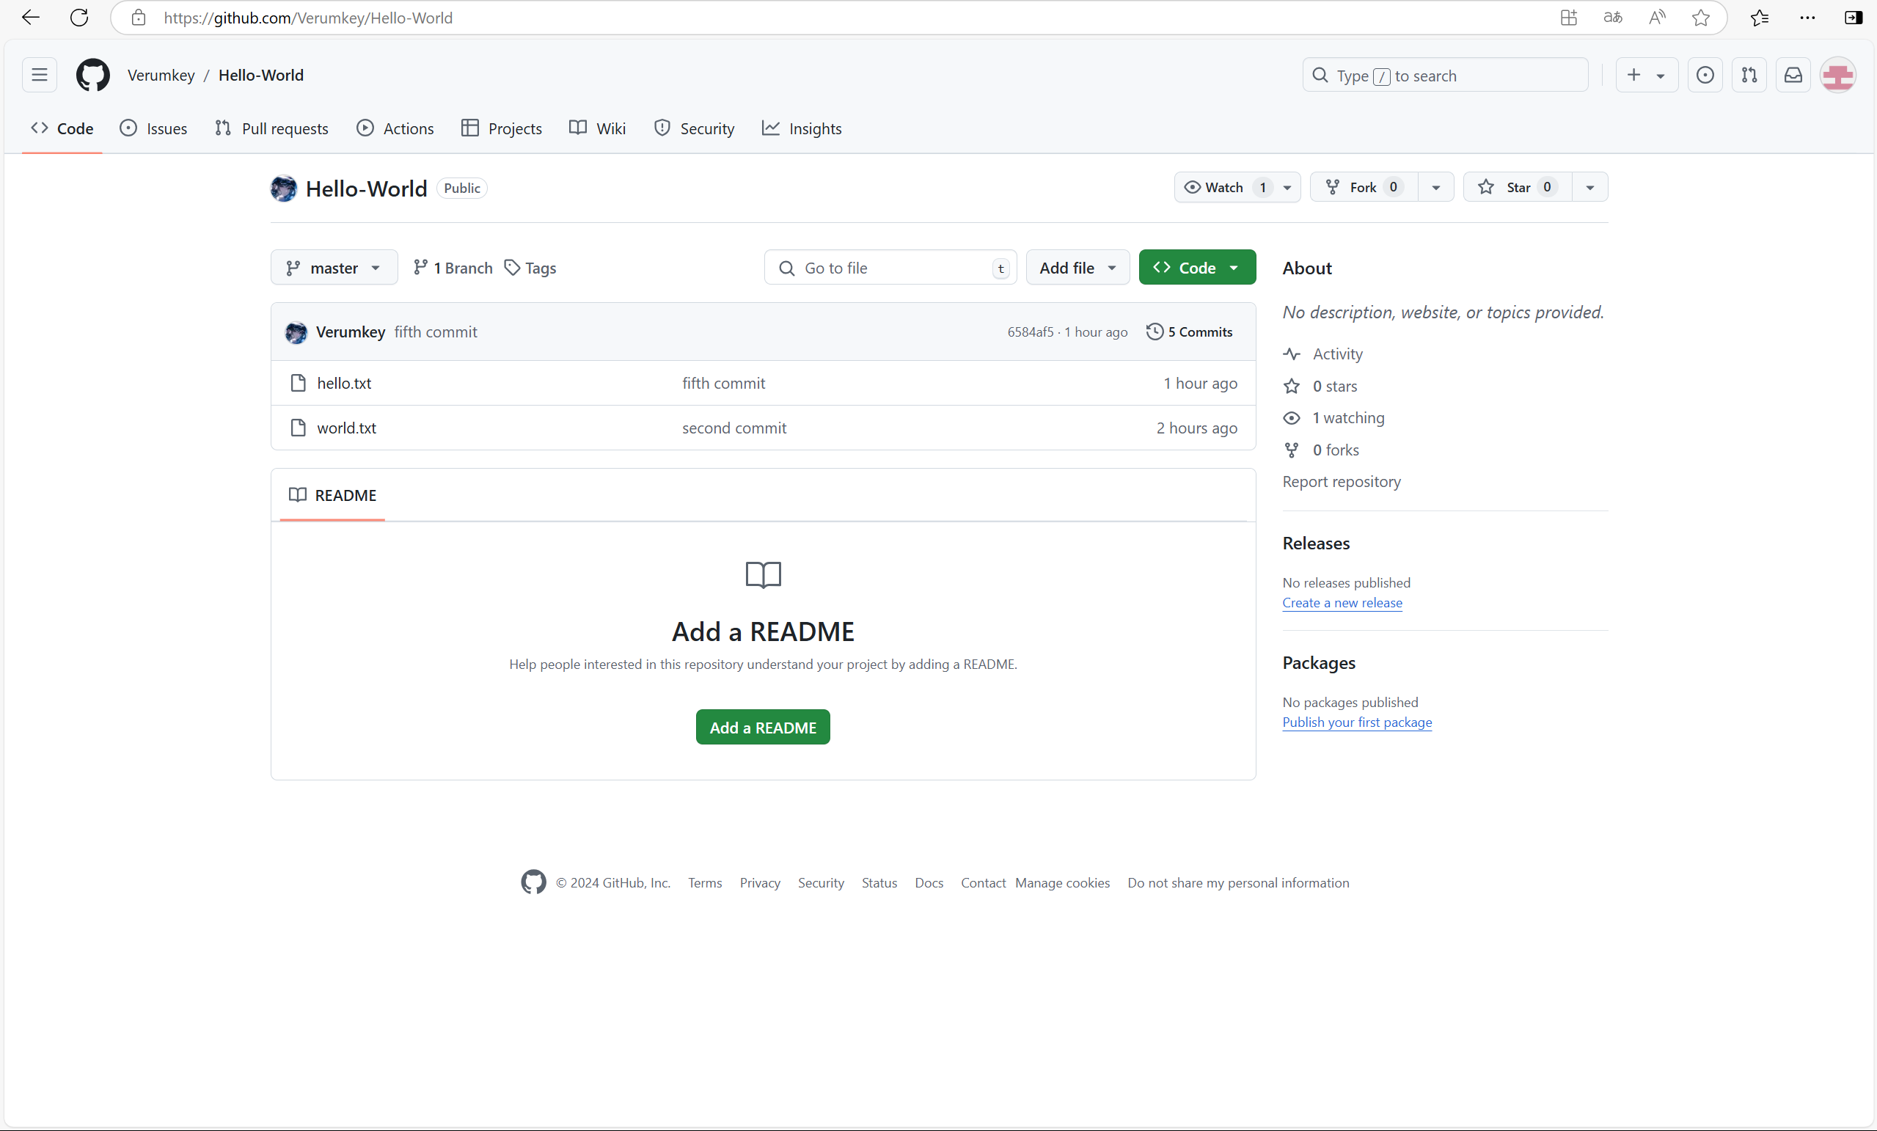Screen dimensions: 1877x1131
Task: Open the Issues inbox icon in header
Action: pos(1705,76)
